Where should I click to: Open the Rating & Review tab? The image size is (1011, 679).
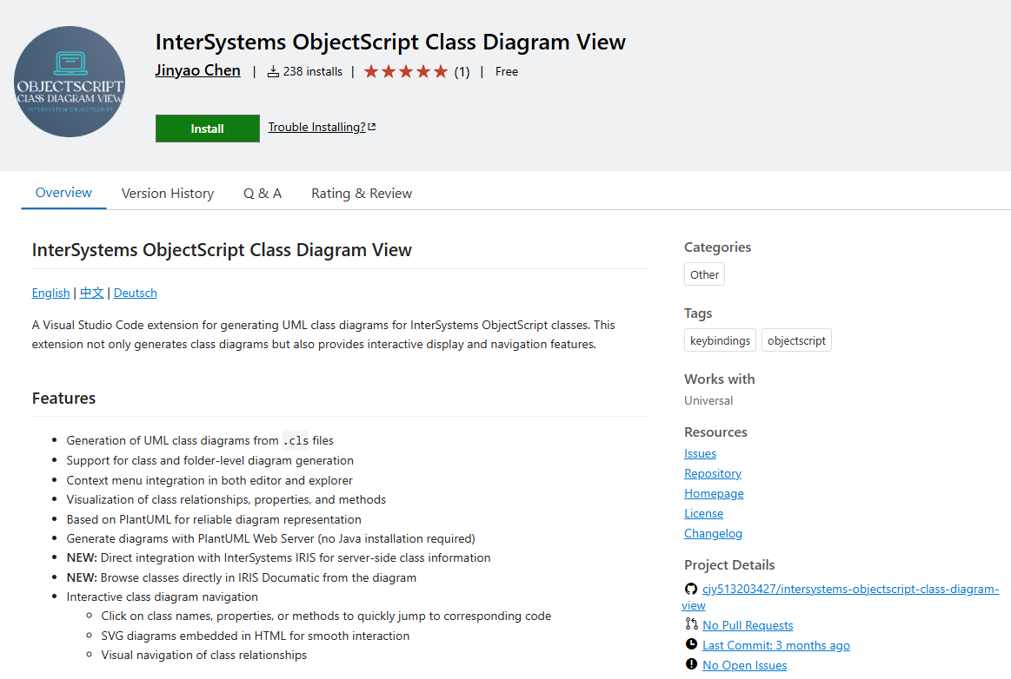362,193
